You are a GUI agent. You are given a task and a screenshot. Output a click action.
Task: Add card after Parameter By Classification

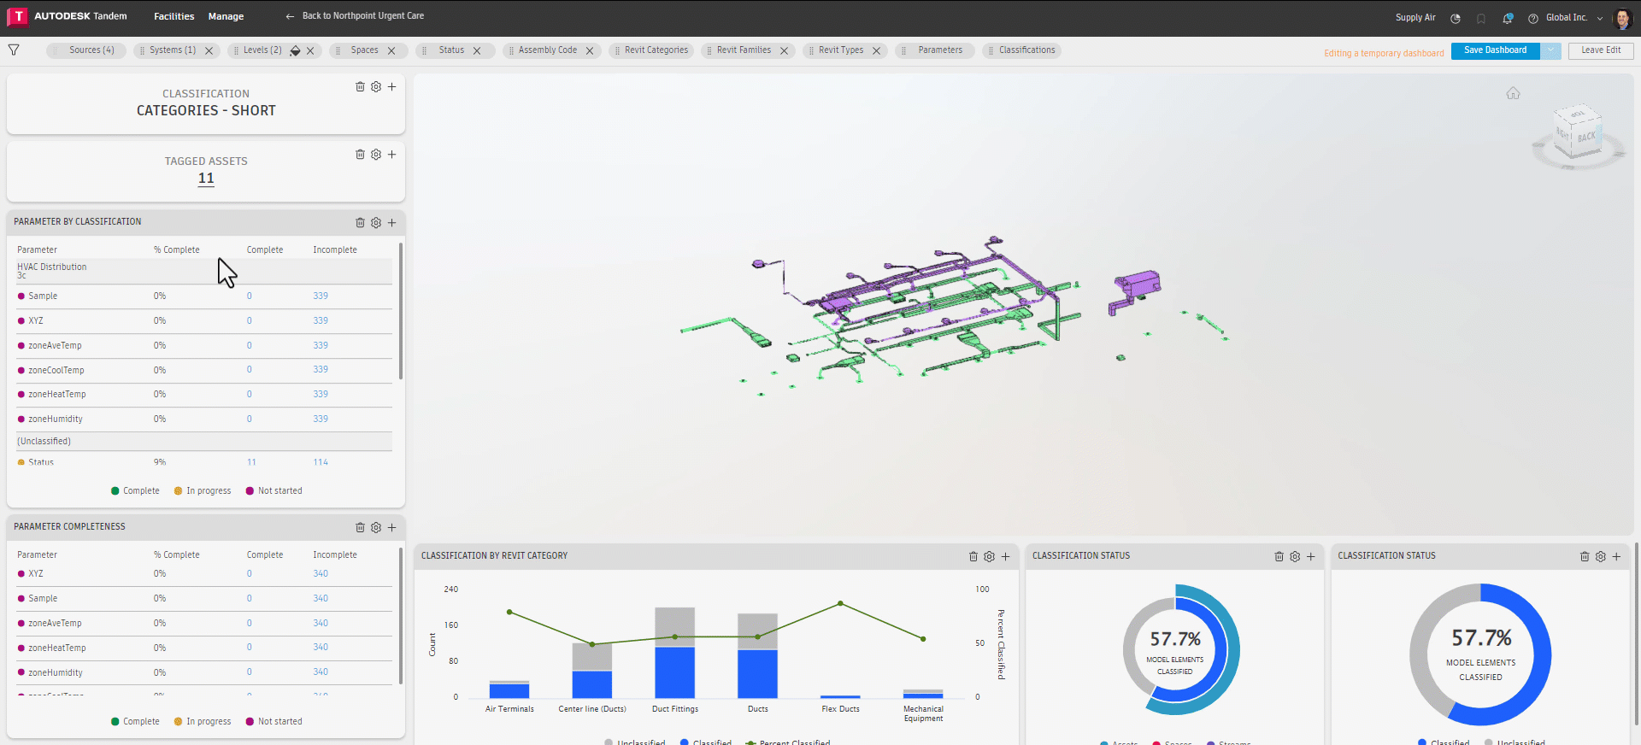391,223
